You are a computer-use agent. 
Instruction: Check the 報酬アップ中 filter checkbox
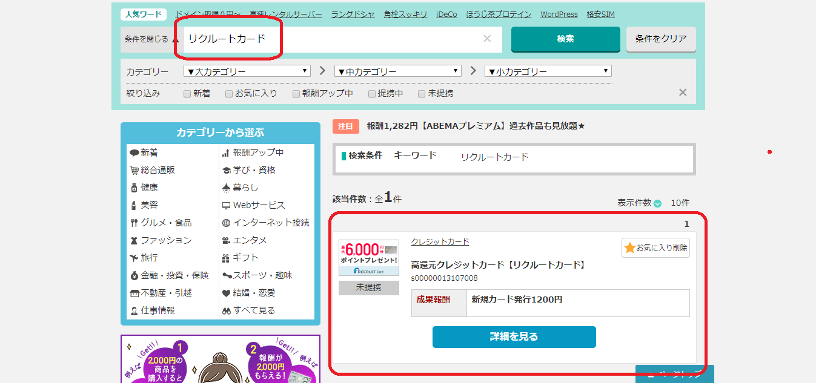tap(296, 94)
